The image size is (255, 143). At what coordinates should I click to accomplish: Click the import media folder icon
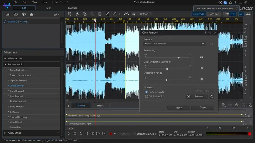[x=7, y=14]
